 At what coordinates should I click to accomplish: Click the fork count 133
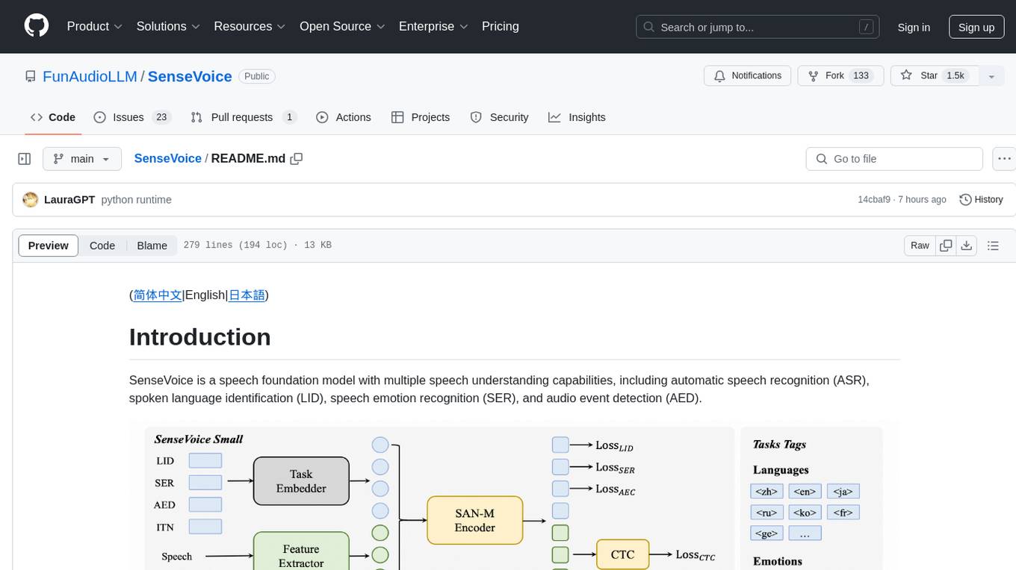point(861,75)
